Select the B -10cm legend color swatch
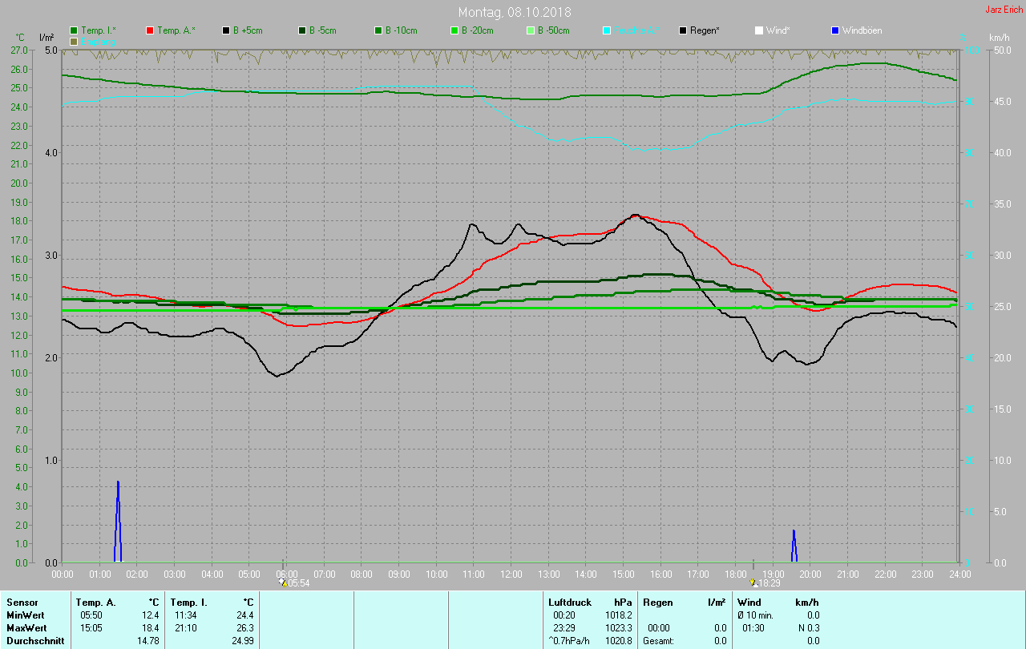Screen dimensions: 1026x649 click(x=378, y=30)
